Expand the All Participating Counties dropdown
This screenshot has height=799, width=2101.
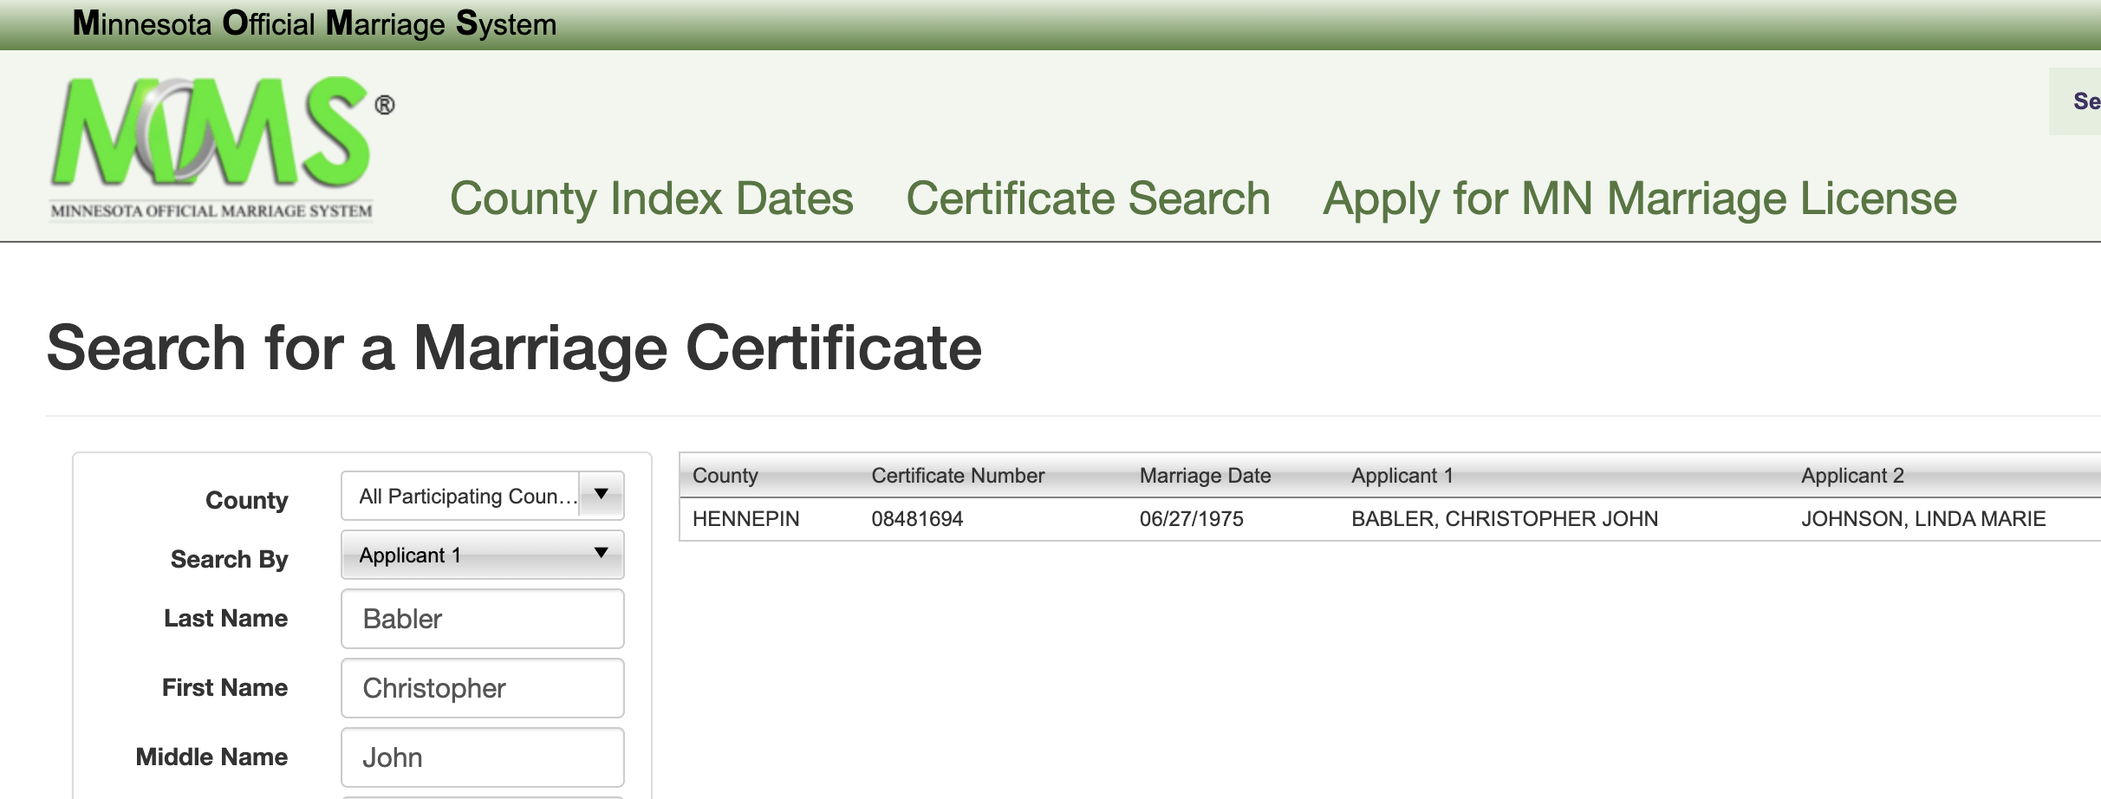tap(482, 496)
